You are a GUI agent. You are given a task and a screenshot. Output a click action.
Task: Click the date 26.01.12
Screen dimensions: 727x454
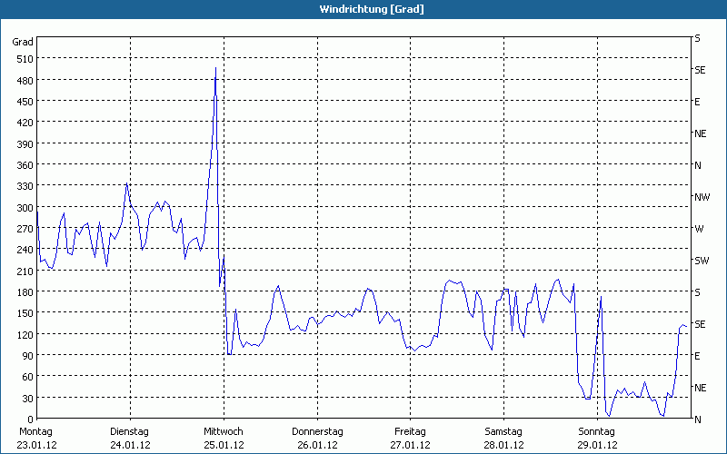317,445
